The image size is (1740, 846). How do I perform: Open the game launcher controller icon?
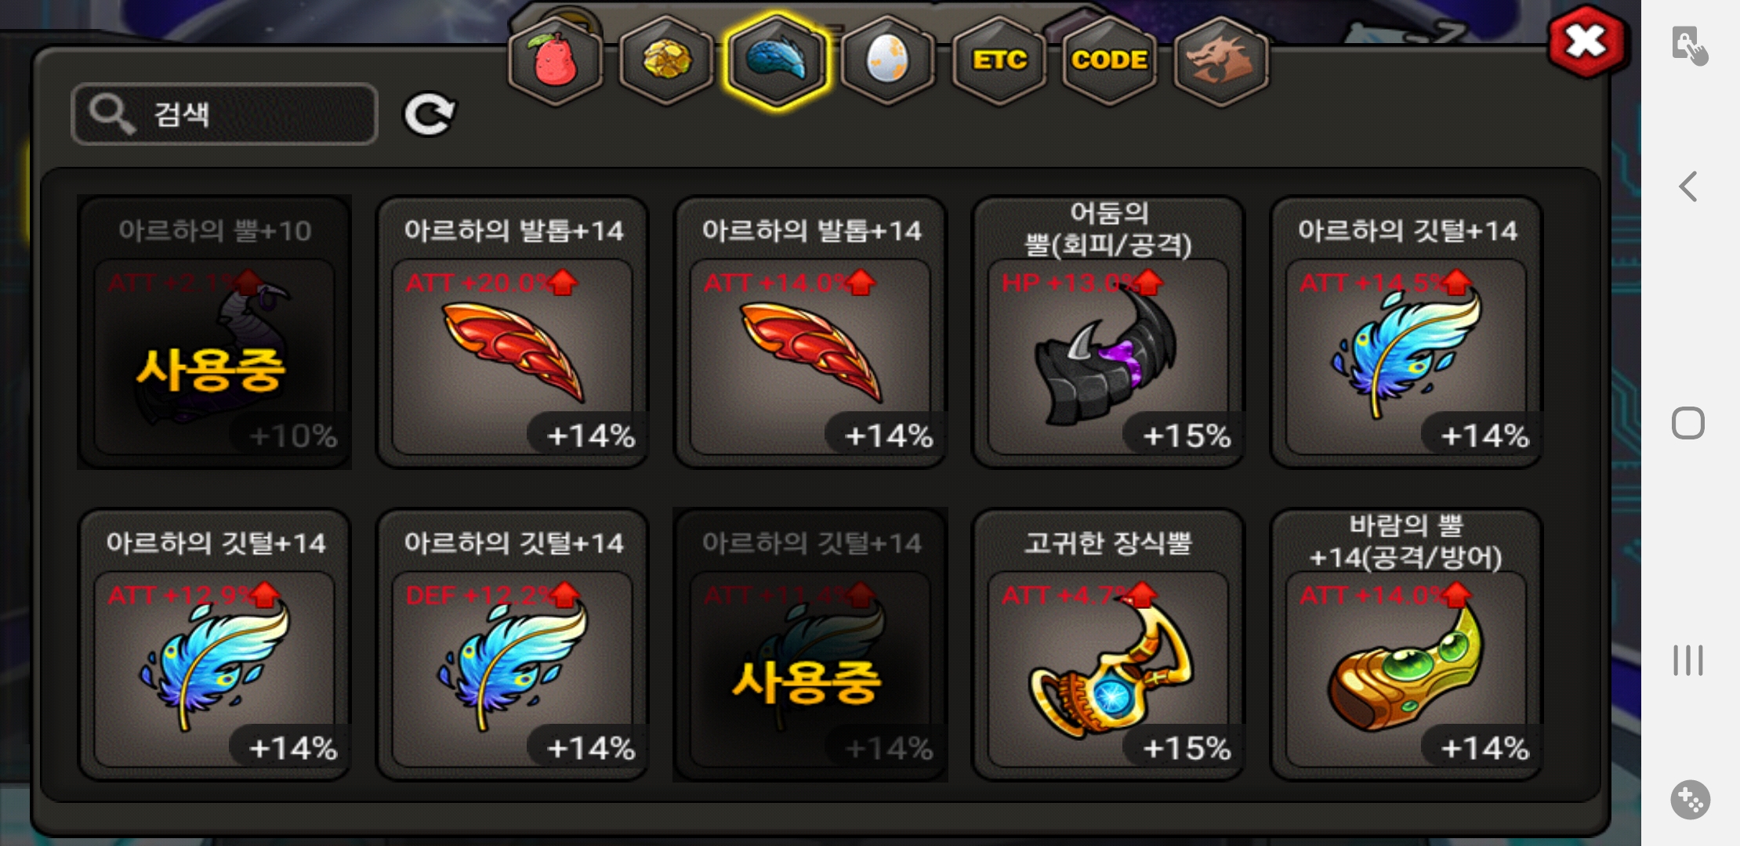tap(1690, 800)
